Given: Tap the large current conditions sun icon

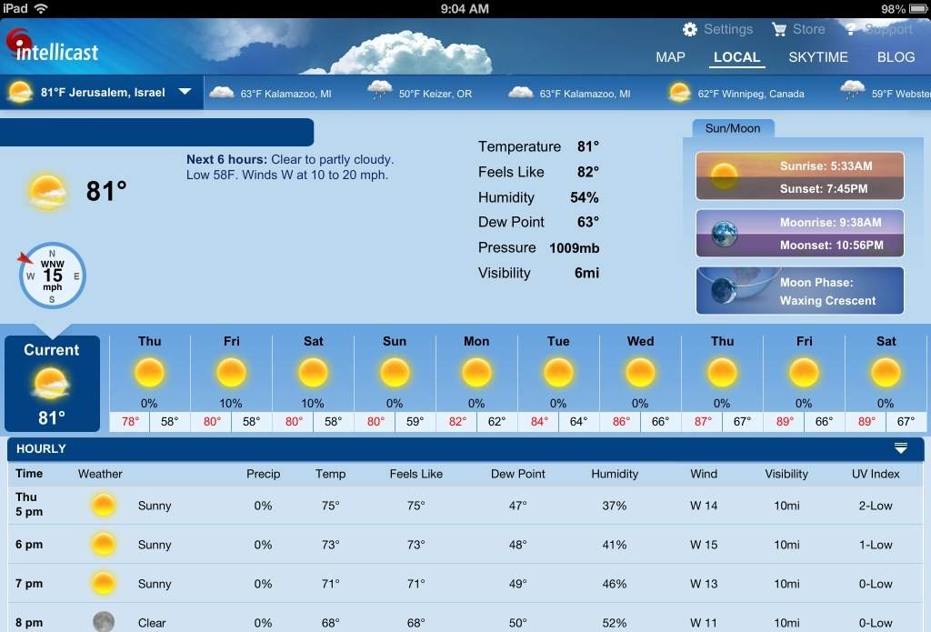Looking at the screenshot, I should pyautogui.click(x=48, y=192).
